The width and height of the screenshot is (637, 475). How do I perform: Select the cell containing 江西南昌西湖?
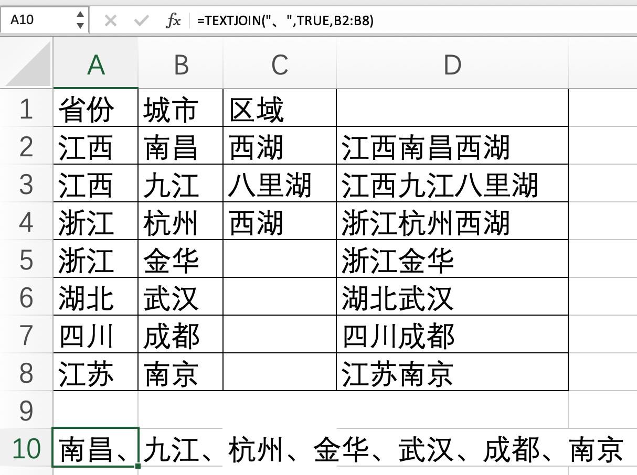click(452, 147)
